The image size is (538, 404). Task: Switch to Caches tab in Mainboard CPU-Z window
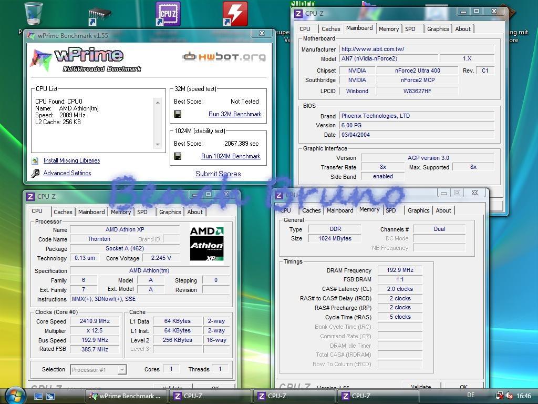coord(331,29)
